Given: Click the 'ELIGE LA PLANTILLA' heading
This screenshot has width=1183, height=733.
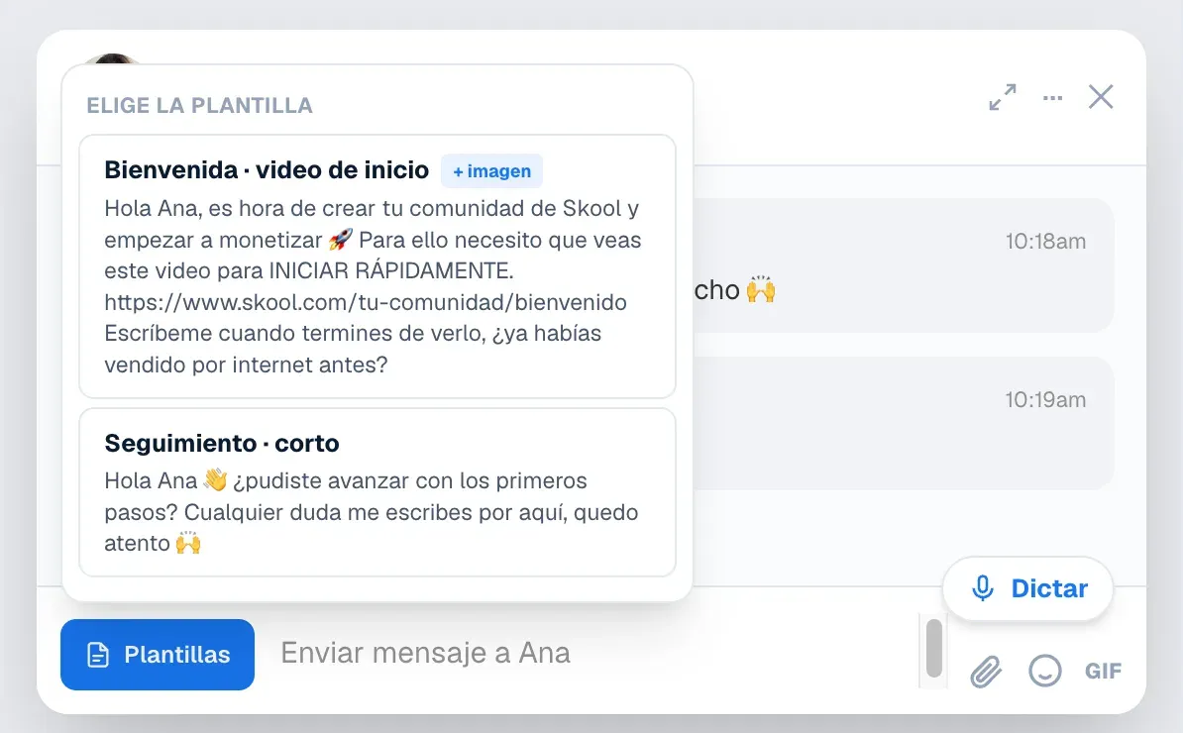Looking at the screenshot, I should (199, 106).
